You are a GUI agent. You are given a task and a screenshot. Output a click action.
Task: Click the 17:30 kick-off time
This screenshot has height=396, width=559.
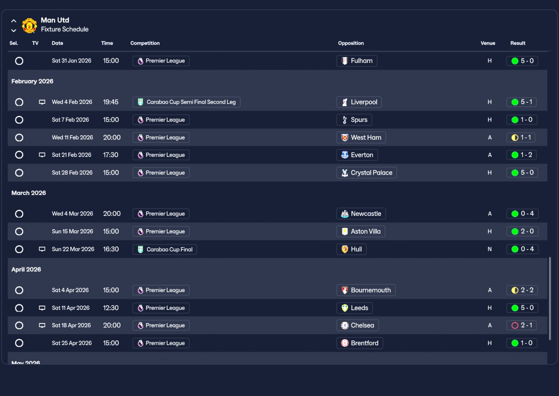tap(111, 155)
